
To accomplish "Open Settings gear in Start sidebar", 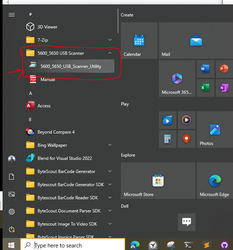I will click(12, 212).
